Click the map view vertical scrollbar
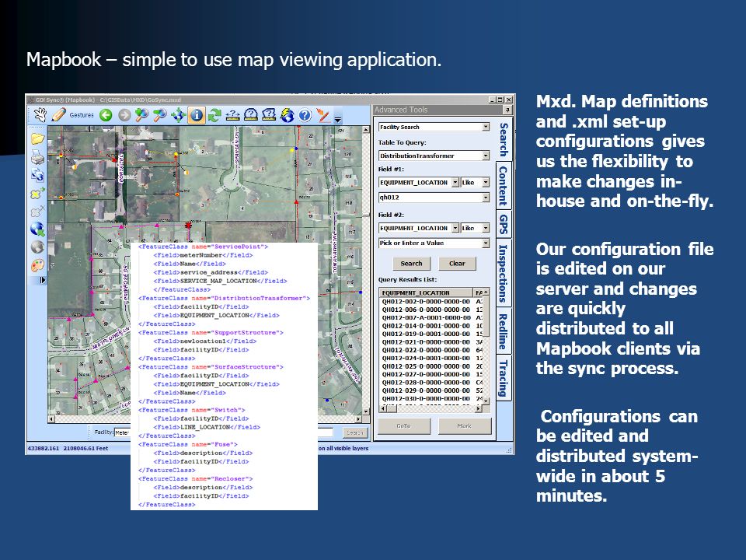This screenshot has width=746, height=560. [x=366, y=270]
